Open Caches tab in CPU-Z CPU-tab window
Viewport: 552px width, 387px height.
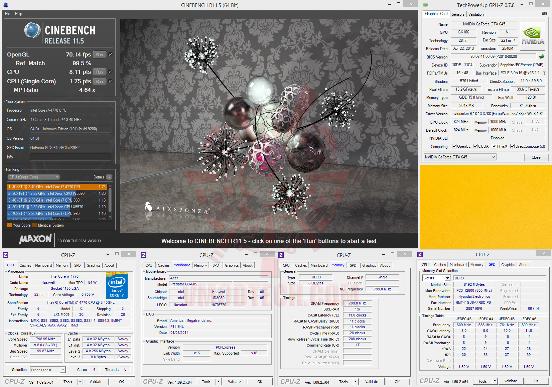pyautogui.click(x=25, y=265)
